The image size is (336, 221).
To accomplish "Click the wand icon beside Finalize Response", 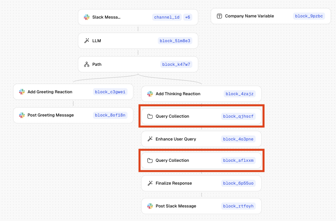I will tap(150, 183).
